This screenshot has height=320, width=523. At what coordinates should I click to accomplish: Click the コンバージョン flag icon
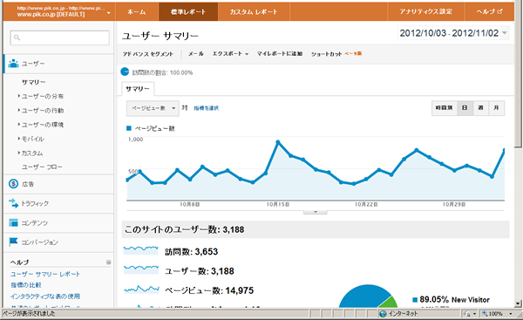[13, 242]
